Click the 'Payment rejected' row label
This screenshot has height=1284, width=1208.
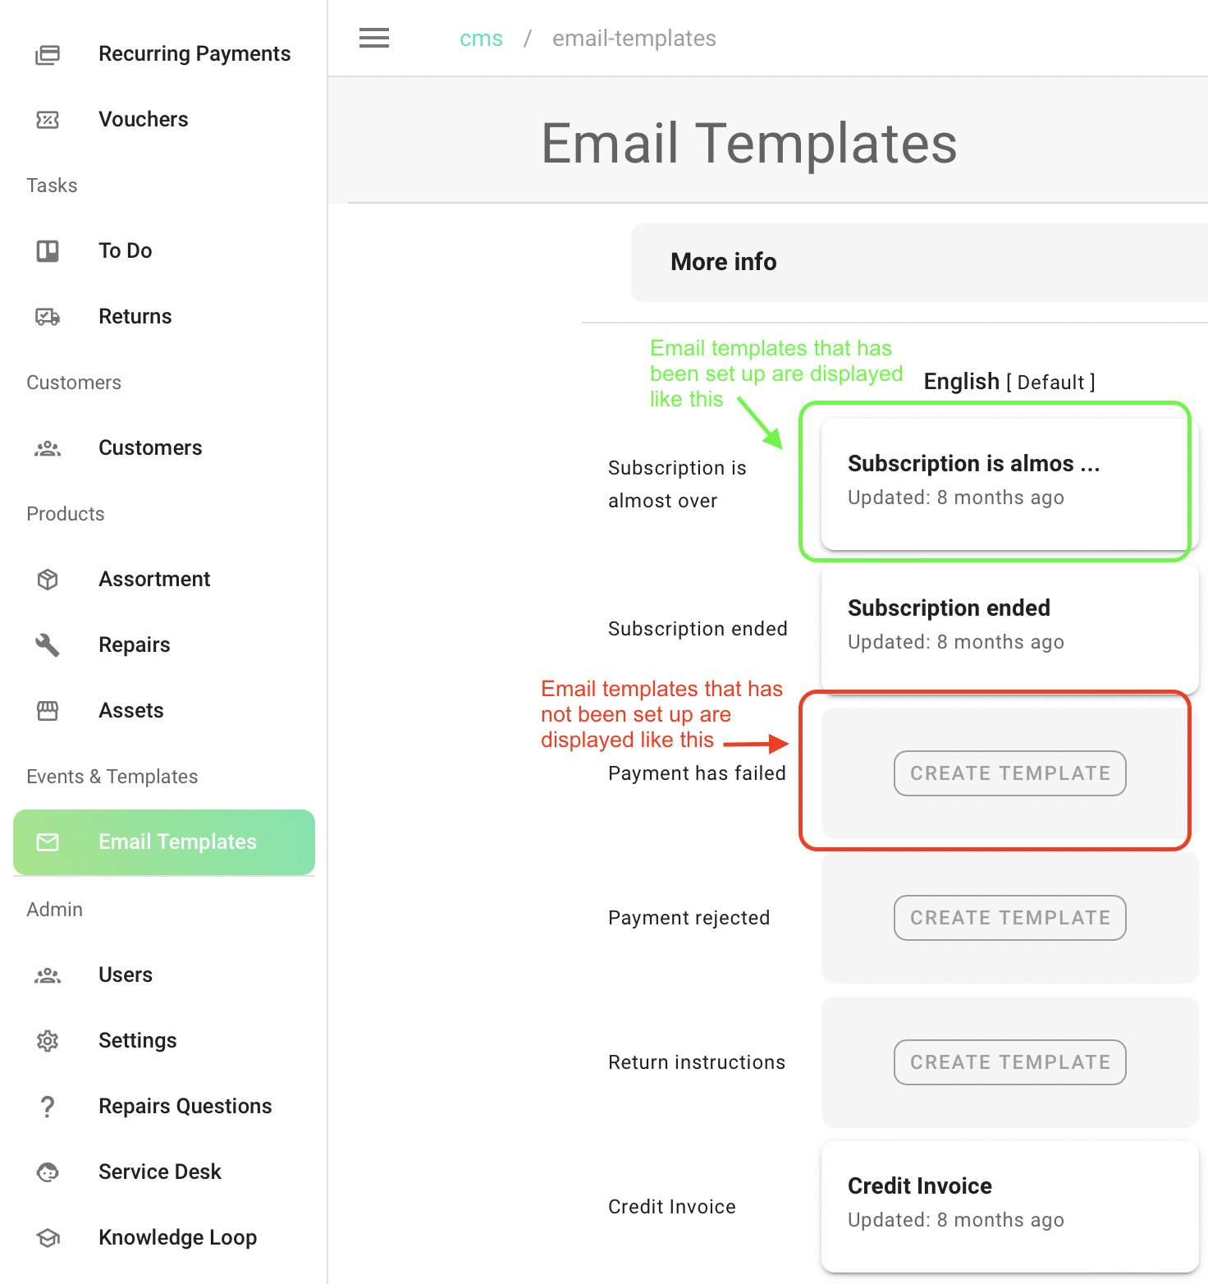click(x=689, y=918)
